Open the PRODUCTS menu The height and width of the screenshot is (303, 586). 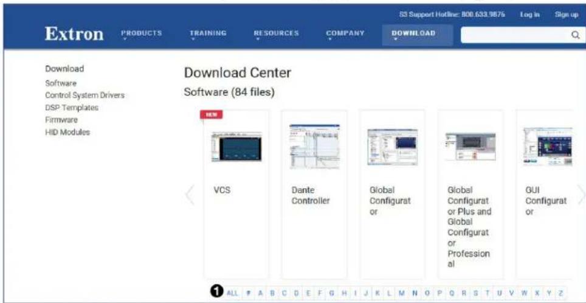click(141, 33)
